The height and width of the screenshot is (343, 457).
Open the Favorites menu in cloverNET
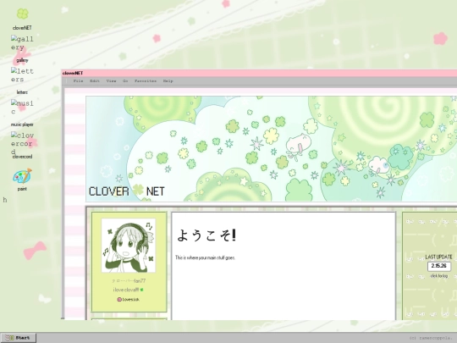(146, 81)
